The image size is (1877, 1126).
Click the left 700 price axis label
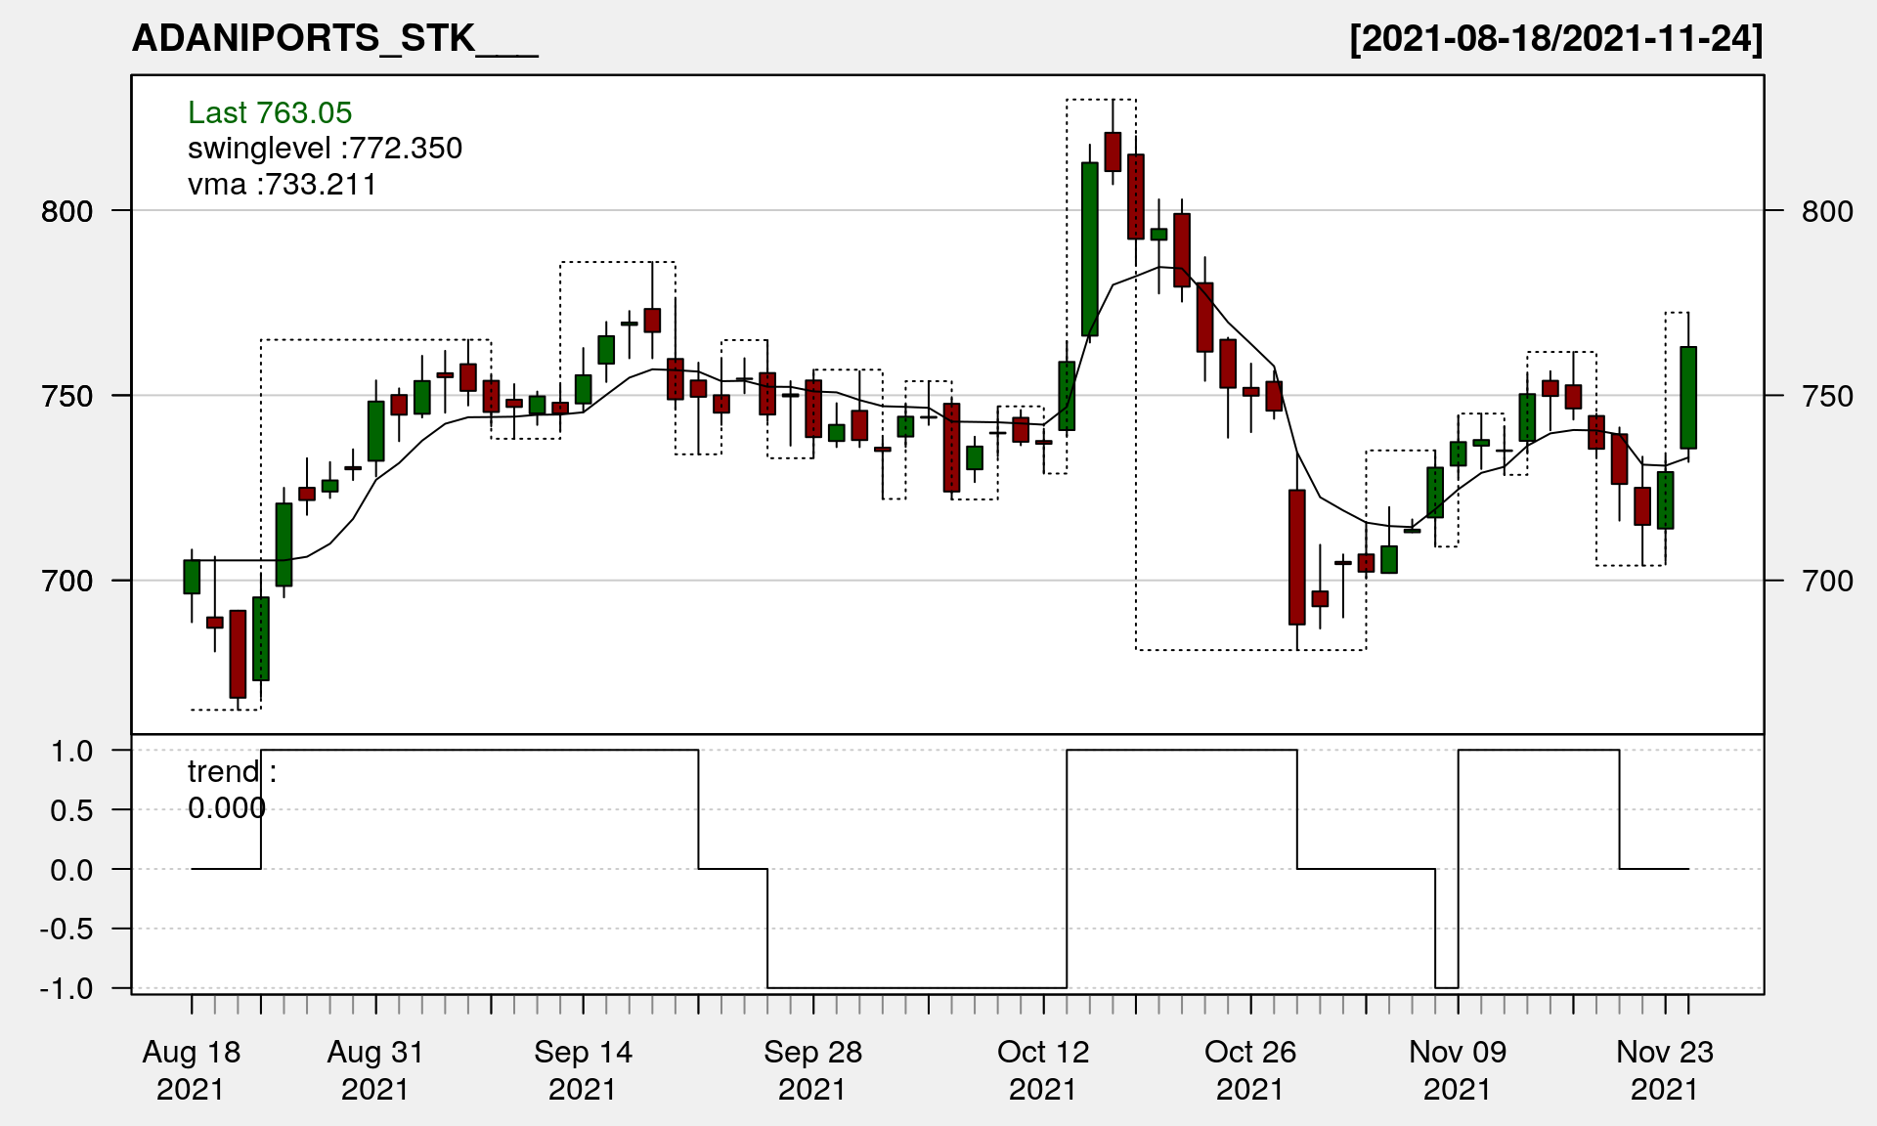click(x=66, y=581)
